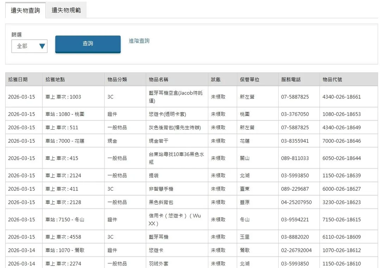Select item code 1070-026-18612
The image size is (380, 268).
pos(341,250)
